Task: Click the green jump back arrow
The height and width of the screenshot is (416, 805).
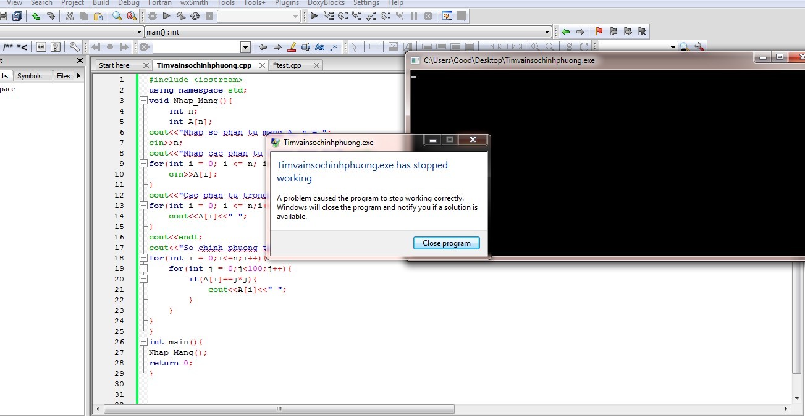Action: [565, 31]
